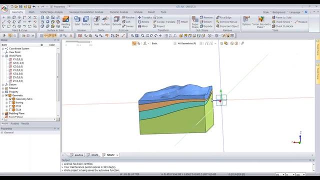
Task: Click the Remove Face/Edge tool
Action: (x=223, y=17)
